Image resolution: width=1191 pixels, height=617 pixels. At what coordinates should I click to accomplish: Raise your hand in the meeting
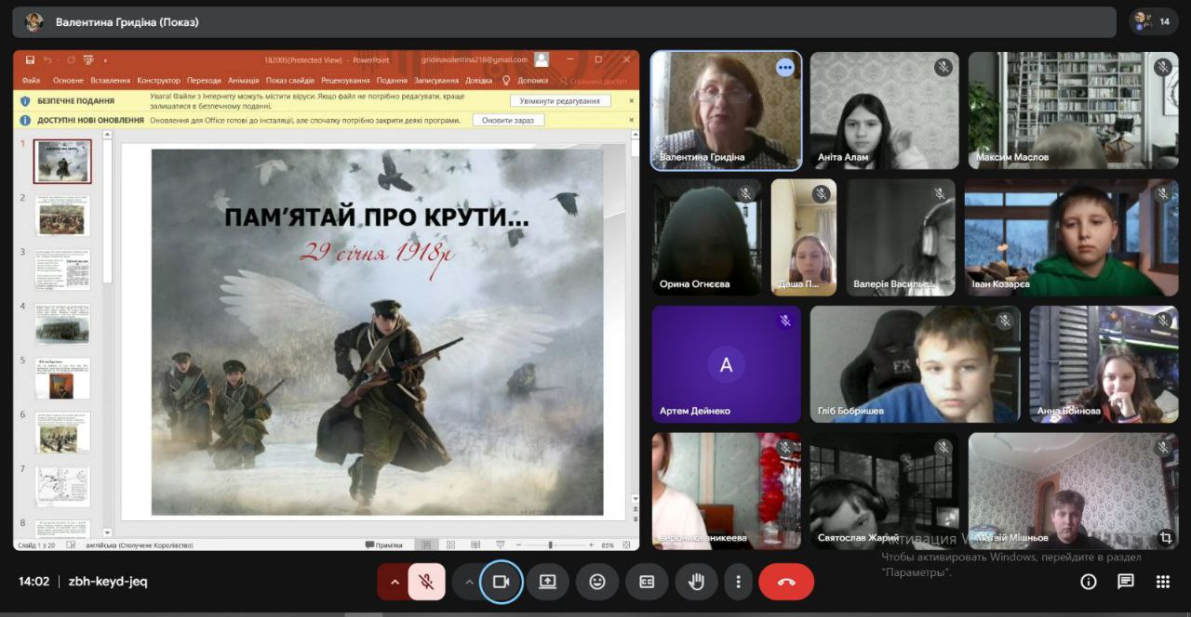[696, 582]
